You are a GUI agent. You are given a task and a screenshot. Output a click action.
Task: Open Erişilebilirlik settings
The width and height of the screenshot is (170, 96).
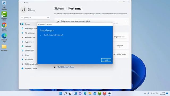click(x=29, y=60)
